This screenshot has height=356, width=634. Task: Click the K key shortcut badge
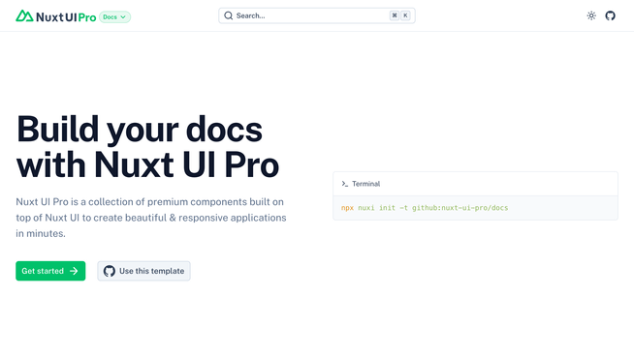pos(405,15)
